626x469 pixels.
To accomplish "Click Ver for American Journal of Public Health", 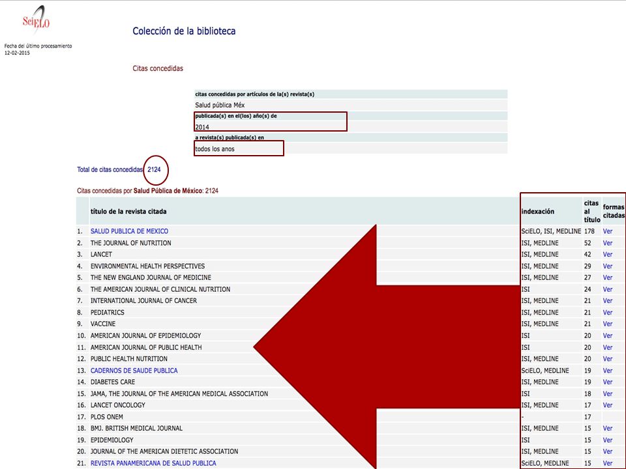I will click(x=608, y=347).
